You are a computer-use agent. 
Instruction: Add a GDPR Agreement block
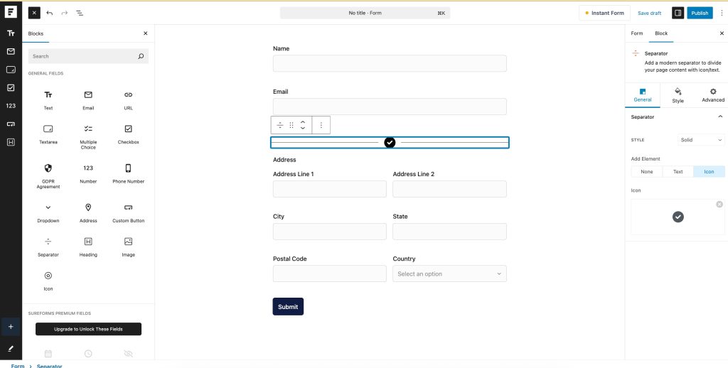48,174
